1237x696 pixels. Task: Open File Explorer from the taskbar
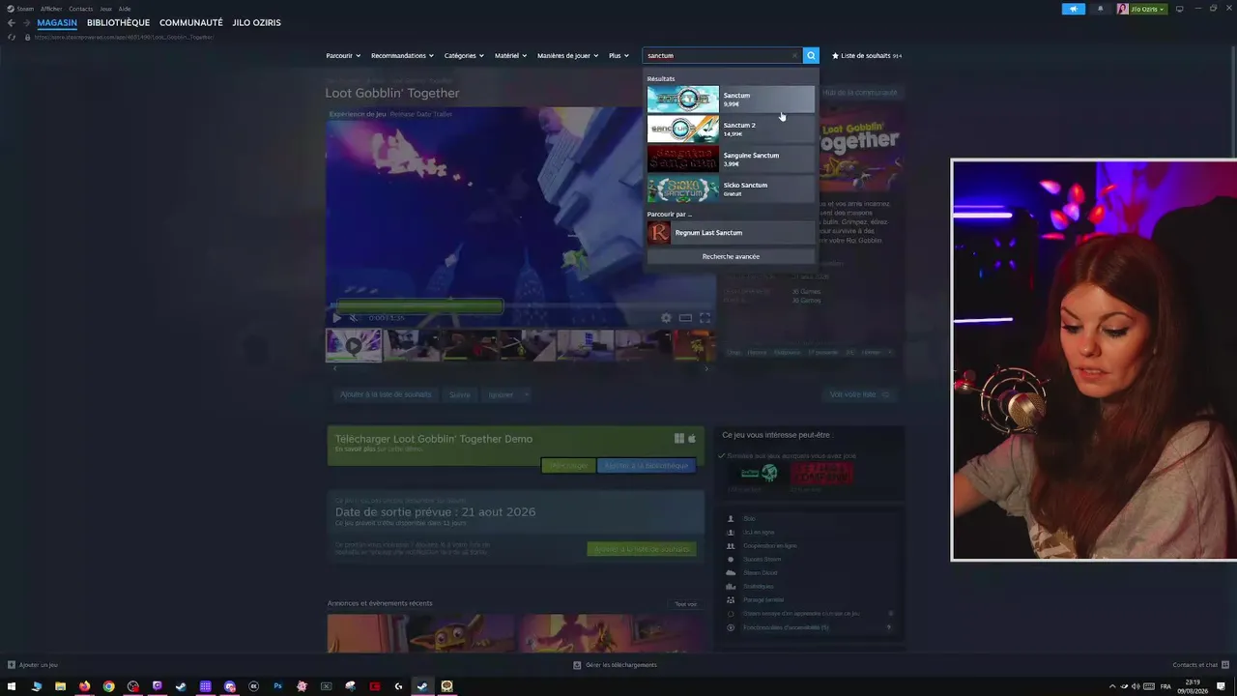click(x=60, y=686)
